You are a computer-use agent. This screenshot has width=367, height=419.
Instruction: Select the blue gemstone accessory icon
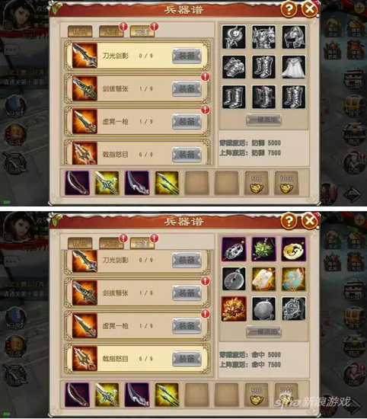click(x=294, y=279)
